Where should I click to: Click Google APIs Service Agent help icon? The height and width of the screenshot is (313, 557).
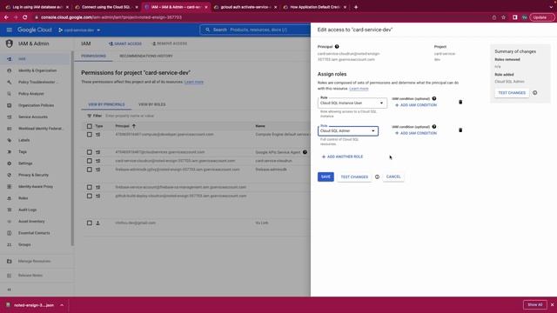(305, 152)
